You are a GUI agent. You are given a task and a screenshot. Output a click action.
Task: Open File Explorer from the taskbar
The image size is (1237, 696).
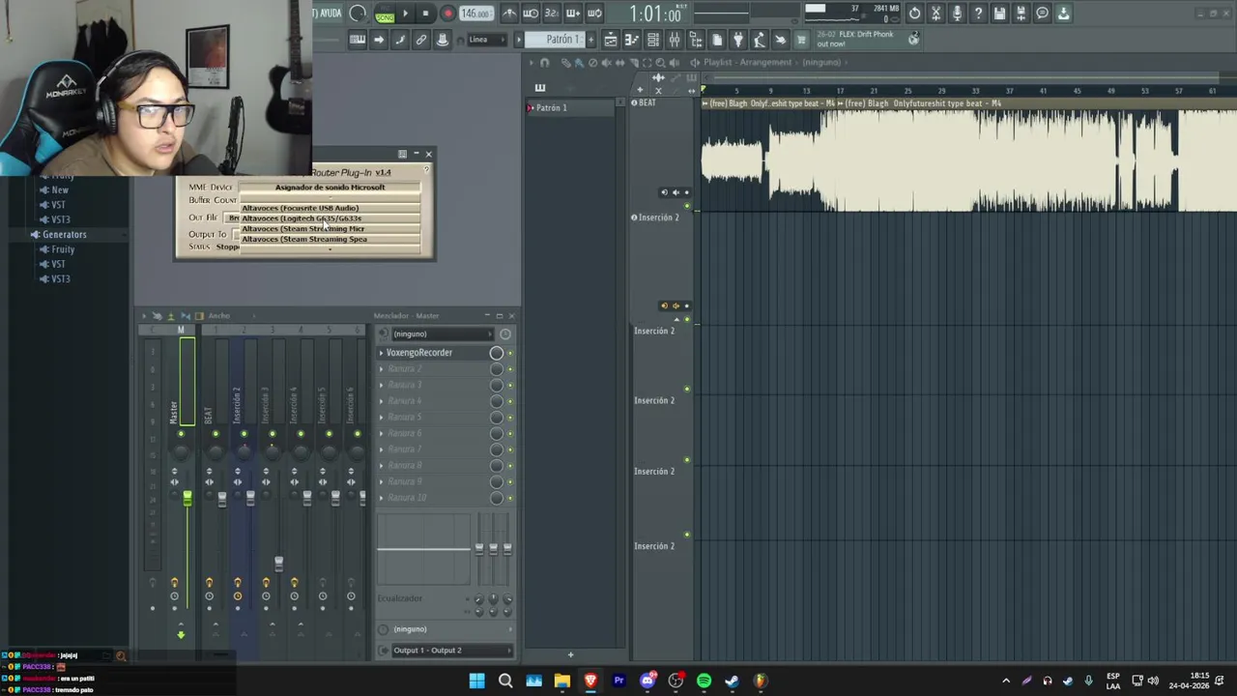[x=561, y=681]
